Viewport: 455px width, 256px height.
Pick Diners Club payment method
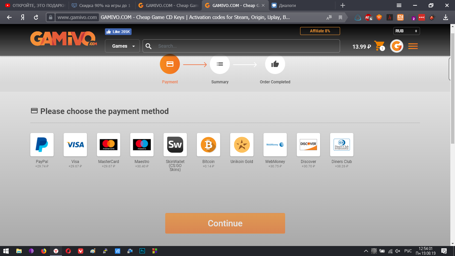tap(342, 145)
